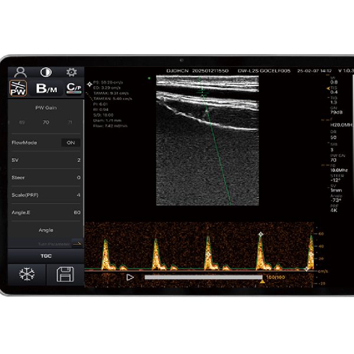Open the settings gear icon

(71, 72)
